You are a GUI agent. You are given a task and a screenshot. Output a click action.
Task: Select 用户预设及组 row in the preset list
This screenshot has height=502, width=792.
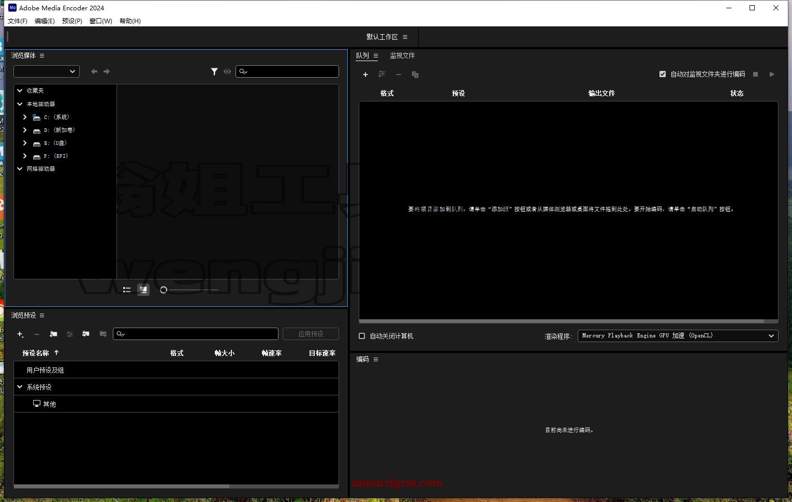point(176,370)
